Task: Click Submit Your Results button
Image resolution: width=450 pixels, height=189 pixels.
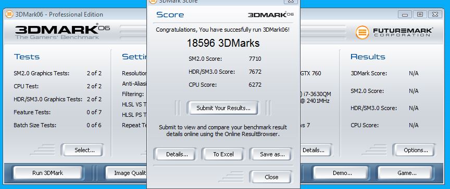Action: pos(223,108)
